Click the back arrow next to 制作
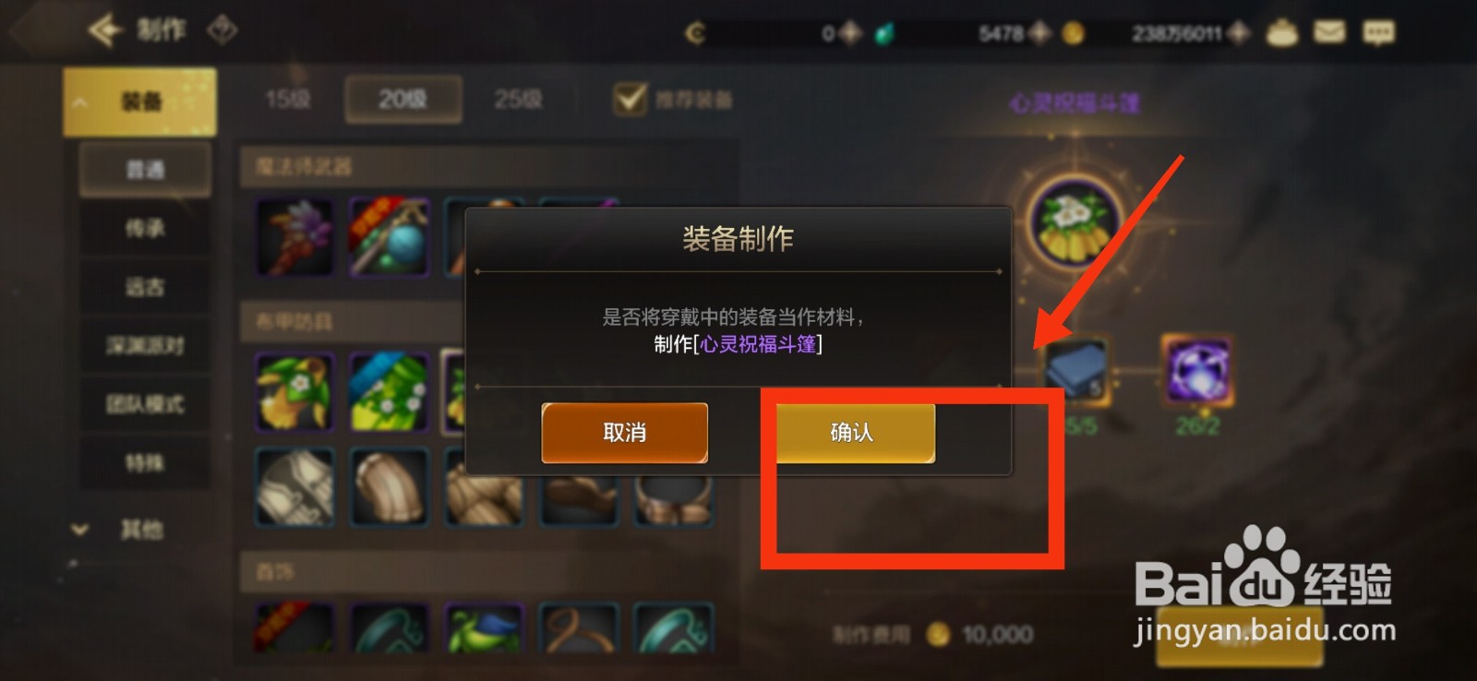Image resolution: width=1477 pixels, height=681 pixels. click(x=105, y=30)
